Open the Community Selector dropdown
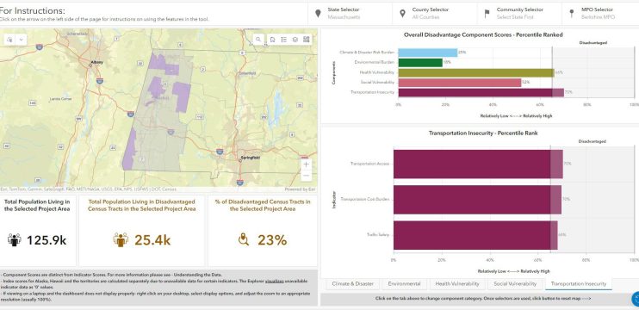639x310 pixels. (x=519, y=14)
